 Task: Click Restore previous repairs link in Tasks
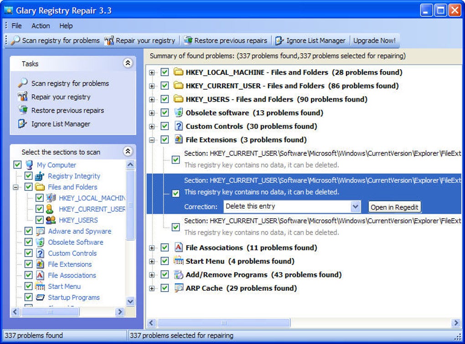tap(67, 110)
